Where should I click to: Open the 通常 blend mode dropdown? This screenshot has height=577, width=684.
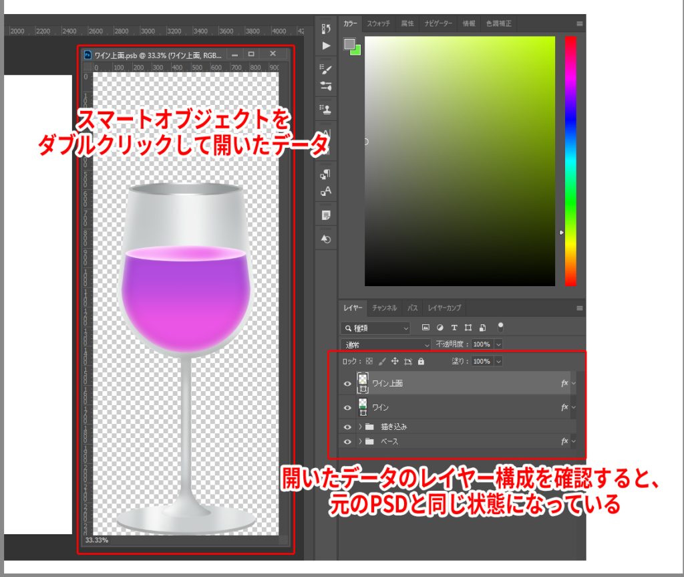pos(386,344)
